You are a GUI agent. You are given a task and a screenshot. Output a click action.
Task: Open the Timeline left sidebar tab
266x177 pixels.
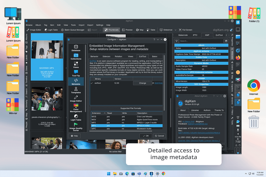click(x=26, y=81)
